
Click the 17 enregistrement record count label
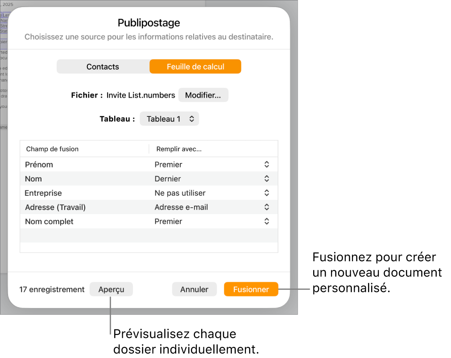(x=52, y=289)
